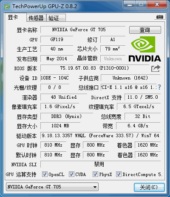Click the 生产工艺 field showing 40 nm
170x197 pixels.
[x=57, y=49]
